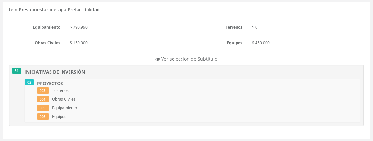This screenshot has height=141, width=373.
Task: Expand the INICIATIVAS DE INVERSIÓN node
Action: pos(55,72)
